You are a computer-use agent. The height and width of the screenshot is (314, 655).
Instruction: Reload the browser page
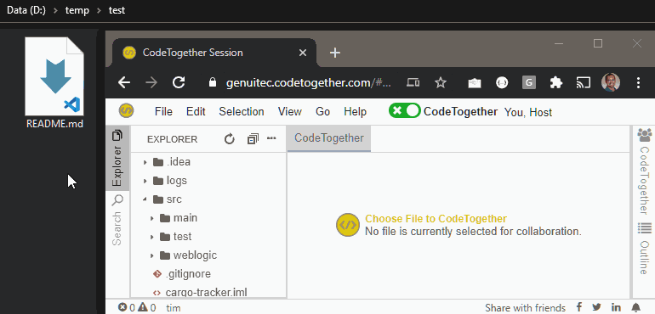pos(179,82)
